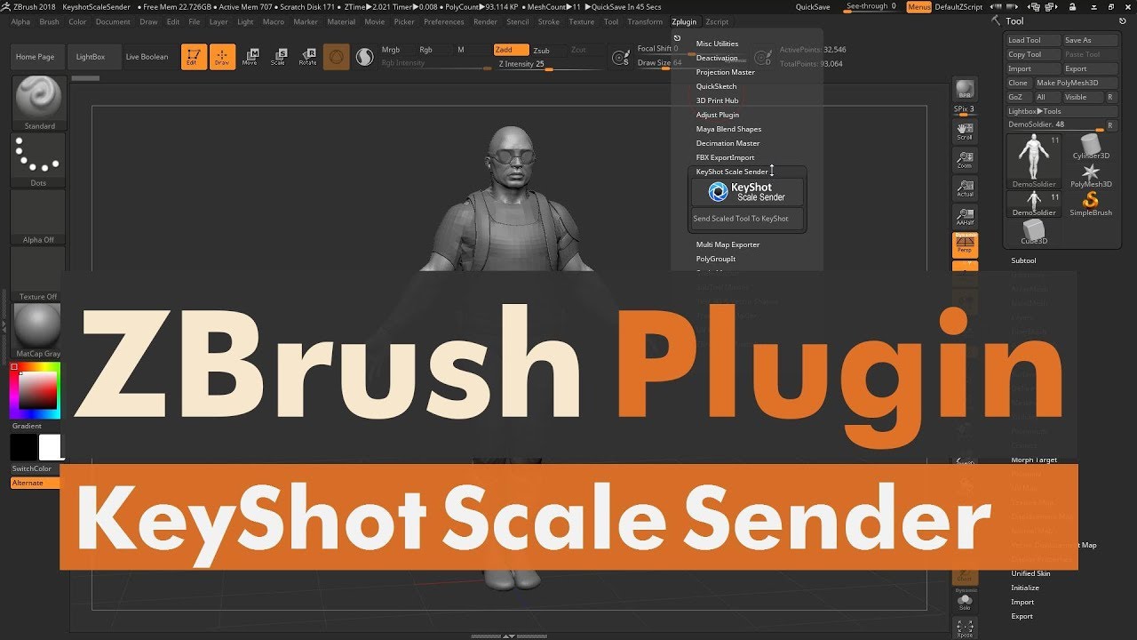The height and width of the screenshot is (640, 1137).
Task: Click the QuickSave button
Action: click(x=813, y=7)
